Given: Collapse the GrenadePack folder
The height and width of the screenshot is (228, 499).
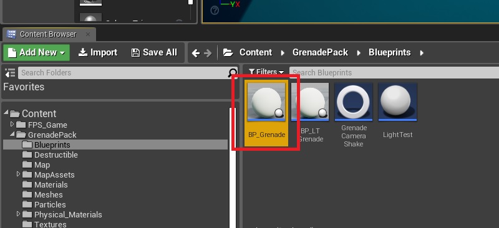Looking at the screenshot, I should click(x=12, y=134).
